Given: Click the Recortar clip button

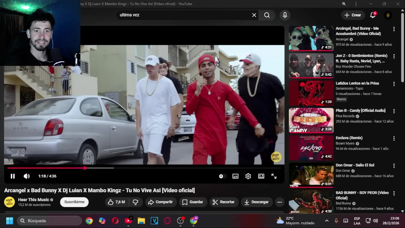Looking at the screenshot, I should pyautogui.click(x=223, y=202).
